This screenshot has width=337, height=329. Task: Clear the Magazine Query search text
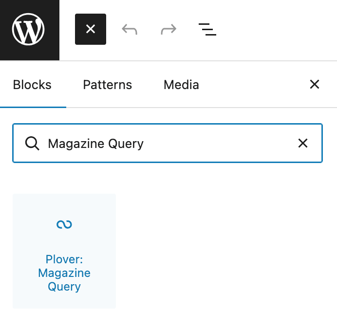[303, 144]
